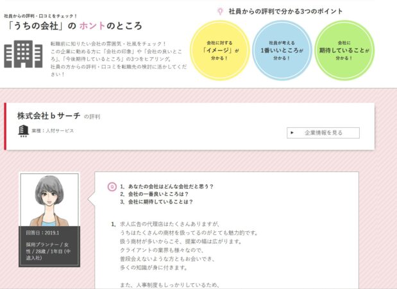Click the 業種：人材サービス label

tap(53, 131)
